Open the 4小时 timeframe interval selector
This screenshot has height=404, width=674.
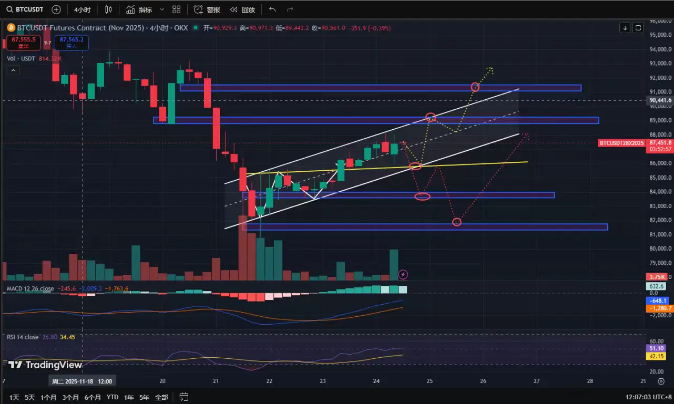tap(81, 9)
